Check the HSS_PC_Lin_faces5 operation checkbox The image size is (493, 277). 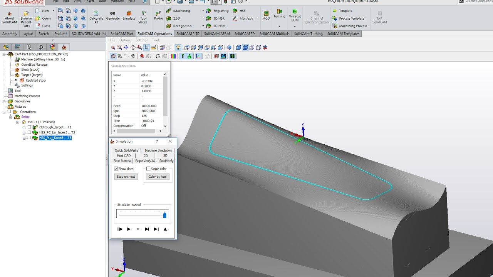pos(29,132)
